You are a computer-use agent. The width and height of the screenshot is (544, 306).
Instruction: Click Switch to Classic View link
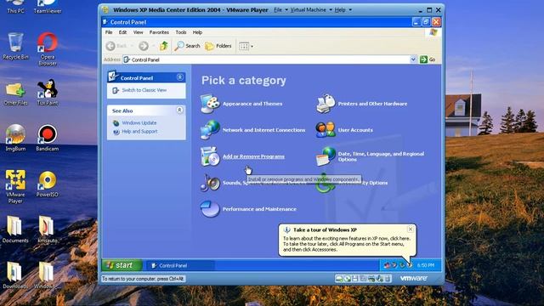[144, 90]
